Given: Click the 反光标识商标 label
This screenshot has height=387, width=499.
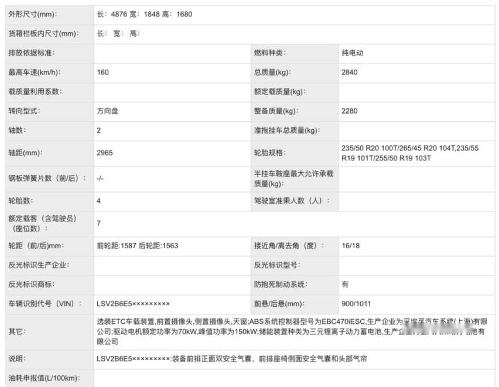Looking at the screenshot, I should pyautogui.click(x=32, y=285).
